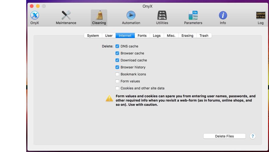The height and width of the screenshot is (152, 269).
Task: Open help with the question mark button
Action: (x=253, y=136)
